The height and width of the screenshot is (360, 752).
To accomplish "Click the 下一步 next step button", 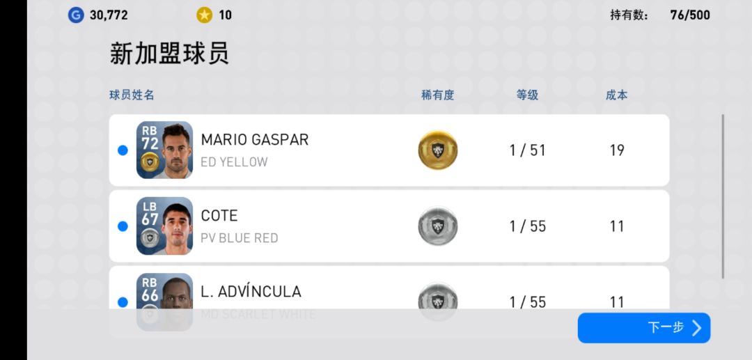I will click(x=643, y=328).
